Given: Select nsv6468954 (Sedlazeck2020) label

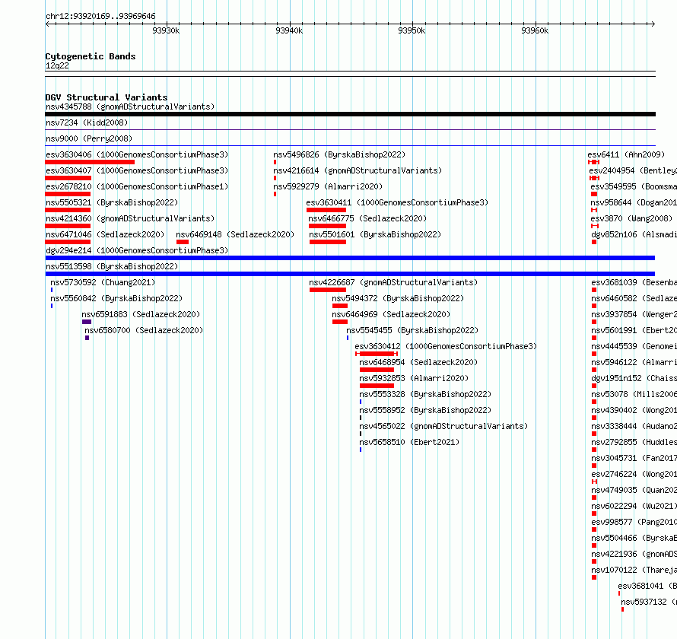Looking at the screenshot, I should click(x=418, y=362).
